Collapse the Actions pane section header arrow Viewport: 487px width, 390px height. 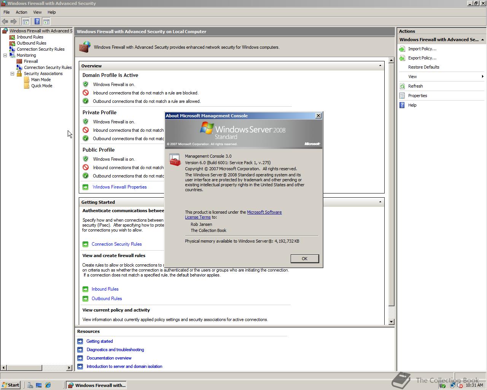point(482,40)
